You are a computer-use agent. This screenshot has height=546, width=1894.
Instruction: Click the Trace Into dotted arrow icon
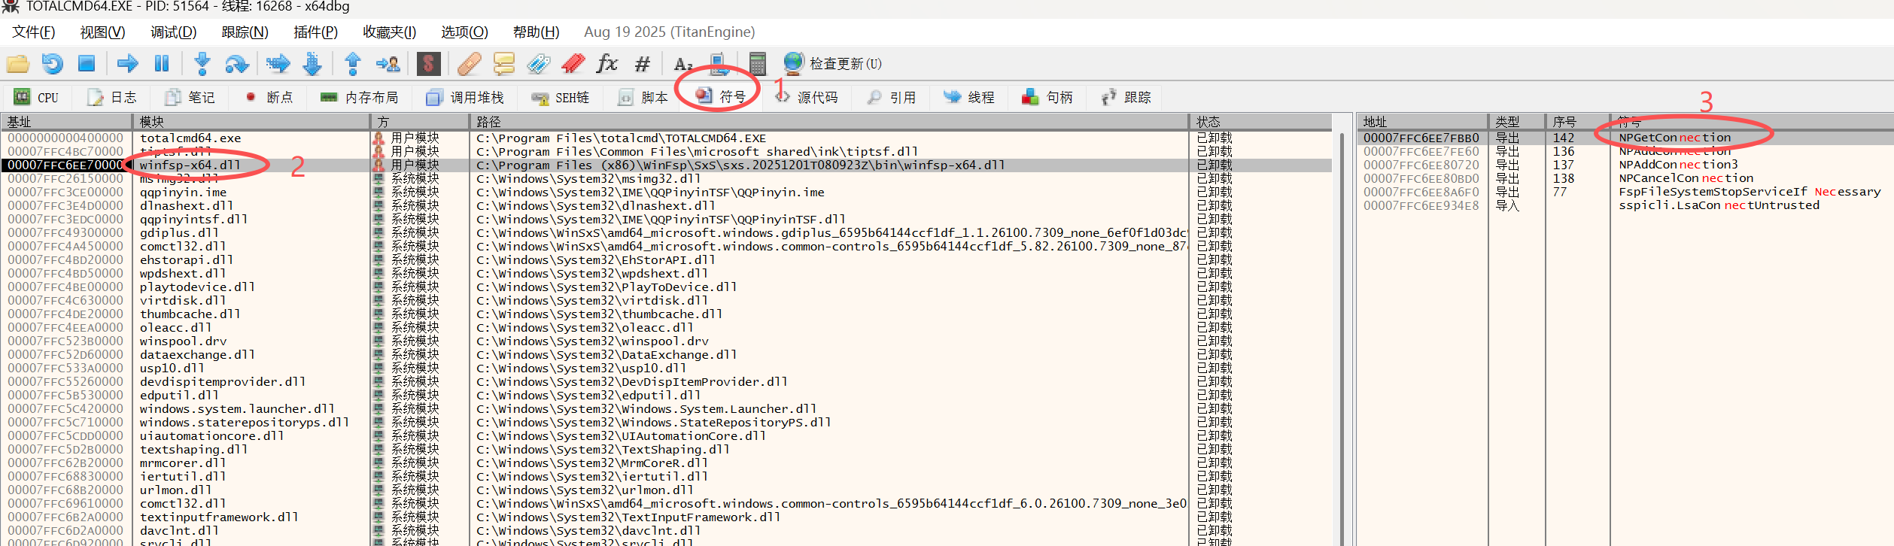pyautogui.click(x=278, y=64)
